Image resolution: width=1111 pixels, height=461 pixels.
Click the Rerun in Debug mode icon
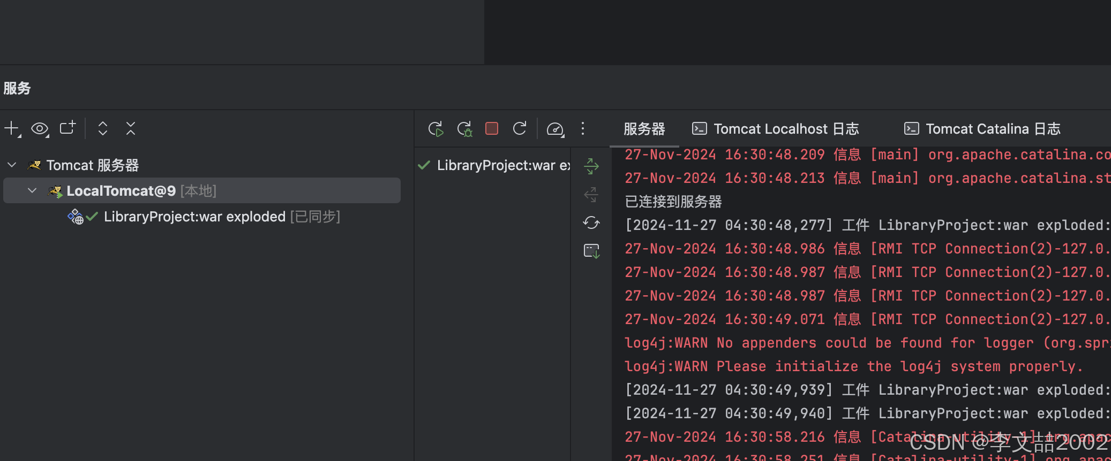coord(464,129)
